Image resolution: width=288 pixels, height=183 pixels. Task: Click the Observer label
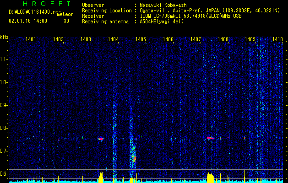(x=93, y=5)
